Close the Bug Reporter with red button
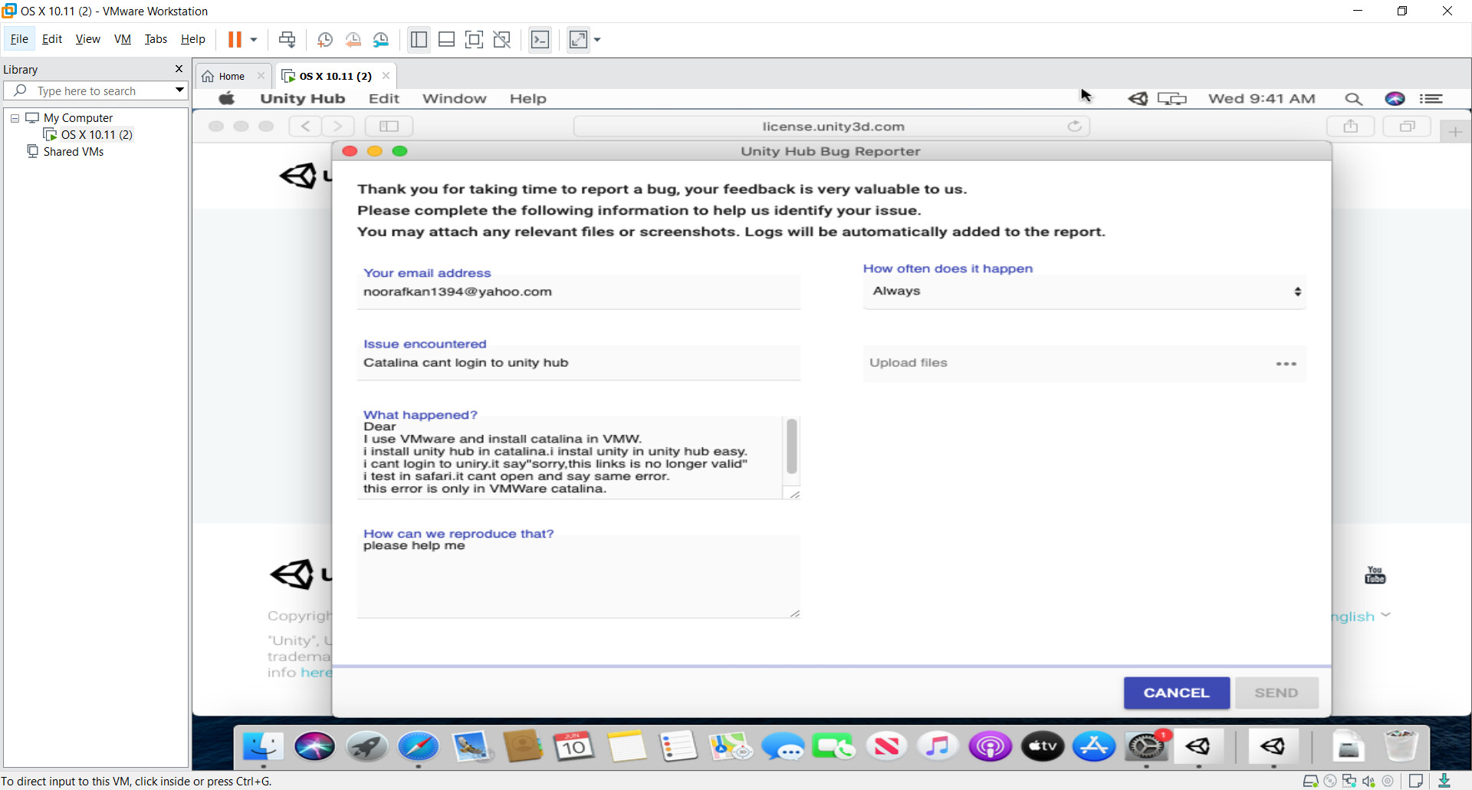The height and width of the screenshot is (790, 1472). [x=350, y=151]
